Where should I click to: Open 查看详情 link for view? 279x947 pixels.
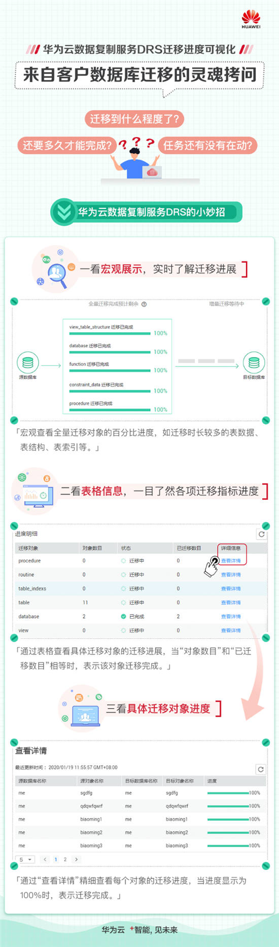click(231, 630)
